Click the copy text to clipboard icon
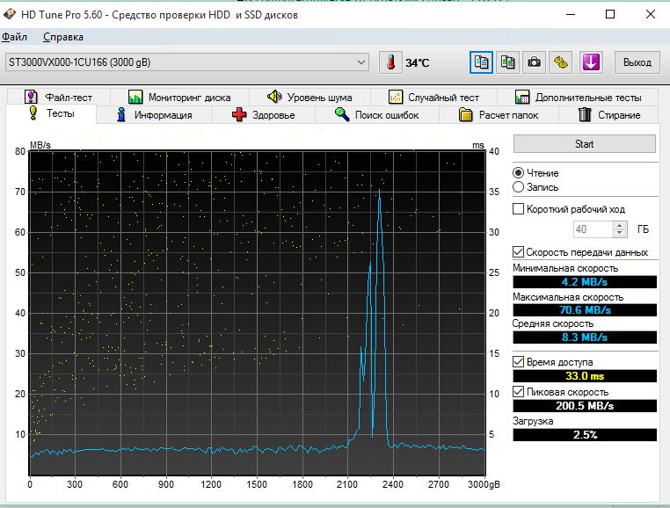The height and width of the screenshot is (508, 670). [481, 62]
